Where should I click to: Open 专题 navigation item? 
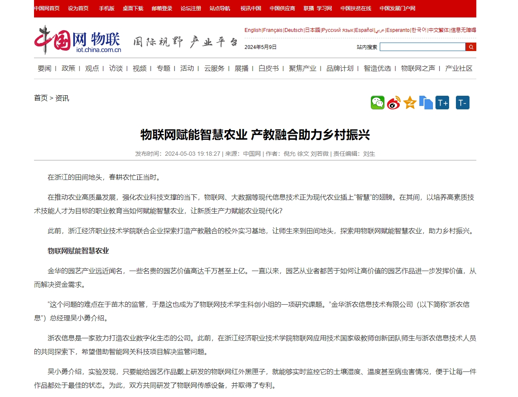163,69
